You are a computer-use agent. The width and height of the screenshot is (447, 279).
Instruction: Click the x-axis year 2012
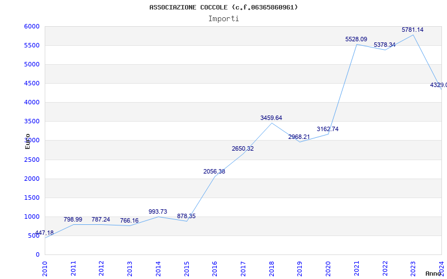[x=101, y=268]
